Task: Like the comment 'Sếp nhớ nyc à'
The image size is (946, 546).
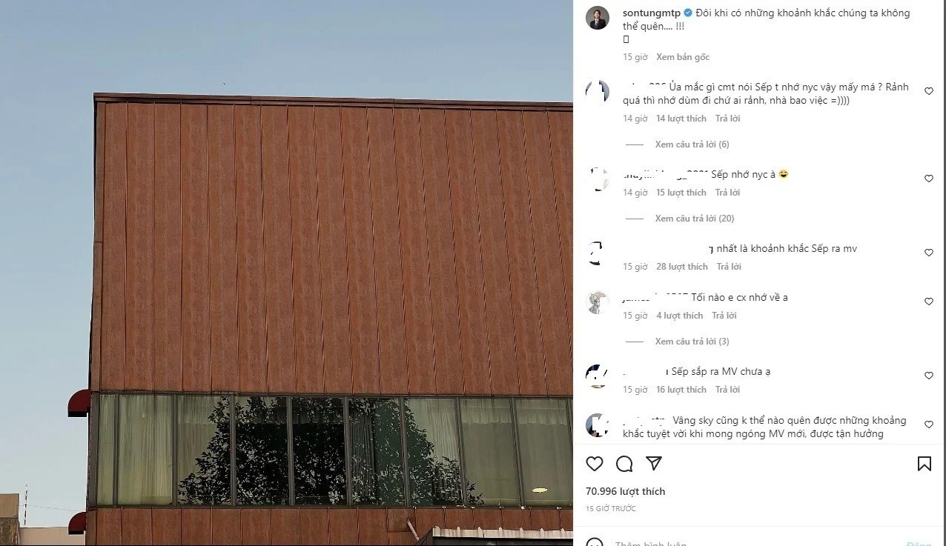Action: (928, 179)
